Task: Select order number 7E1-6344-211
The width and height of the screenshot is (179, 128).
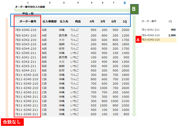Action: [26, 71]
